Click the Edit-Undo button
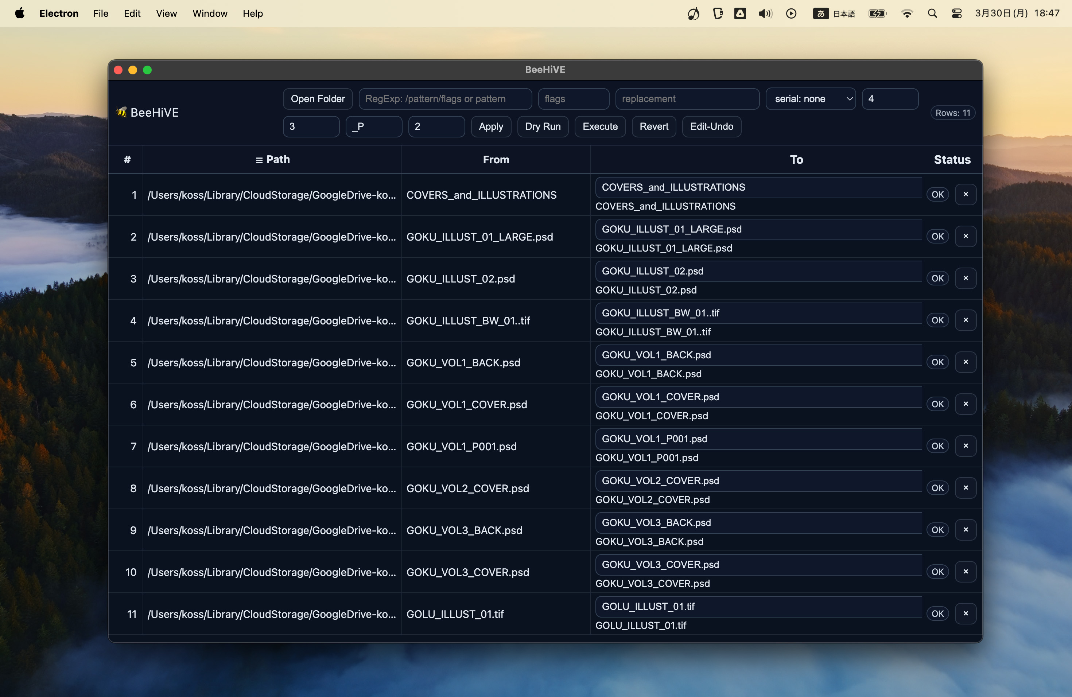Image resolution: width=1072 pixels, height=697 pixels. pos(711,126)
